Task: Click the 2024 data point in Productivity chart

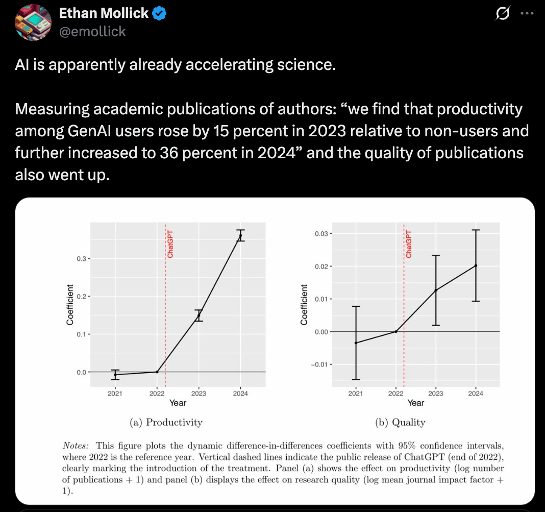Action: coord(240,235)
